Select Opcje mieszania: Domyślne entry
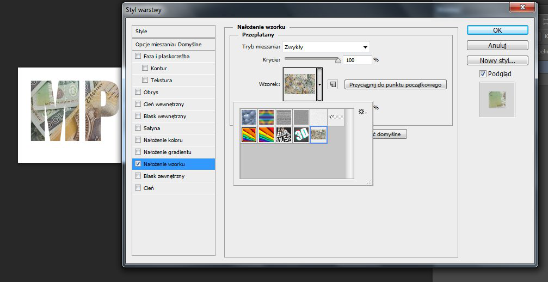548x282 pixels. [174, 45]
